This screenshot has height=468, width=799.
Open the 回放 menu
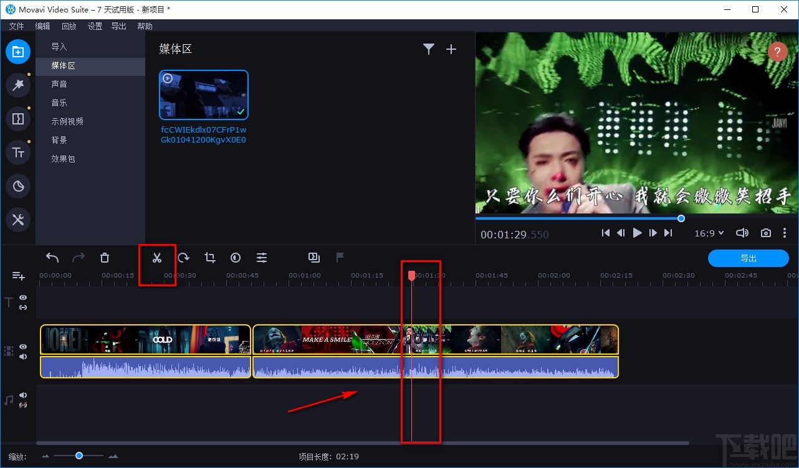(x=69, y=26)
